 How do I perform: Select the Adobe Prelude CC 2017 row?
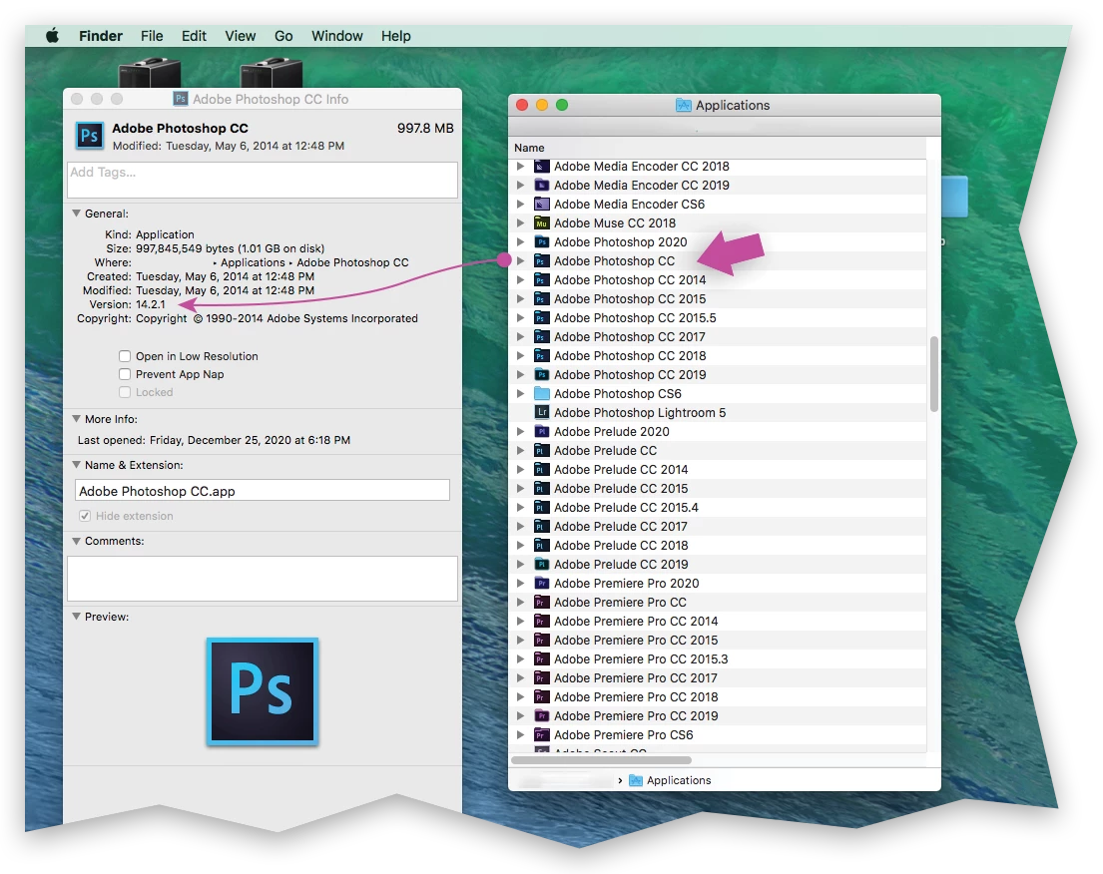[x=718, y=527]
